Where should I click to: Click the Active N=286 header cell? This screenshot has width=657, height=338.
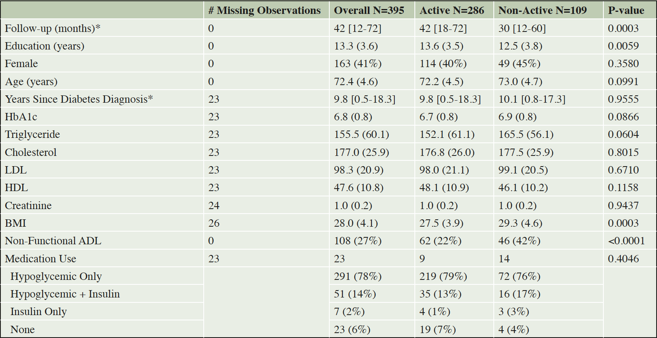452,10
